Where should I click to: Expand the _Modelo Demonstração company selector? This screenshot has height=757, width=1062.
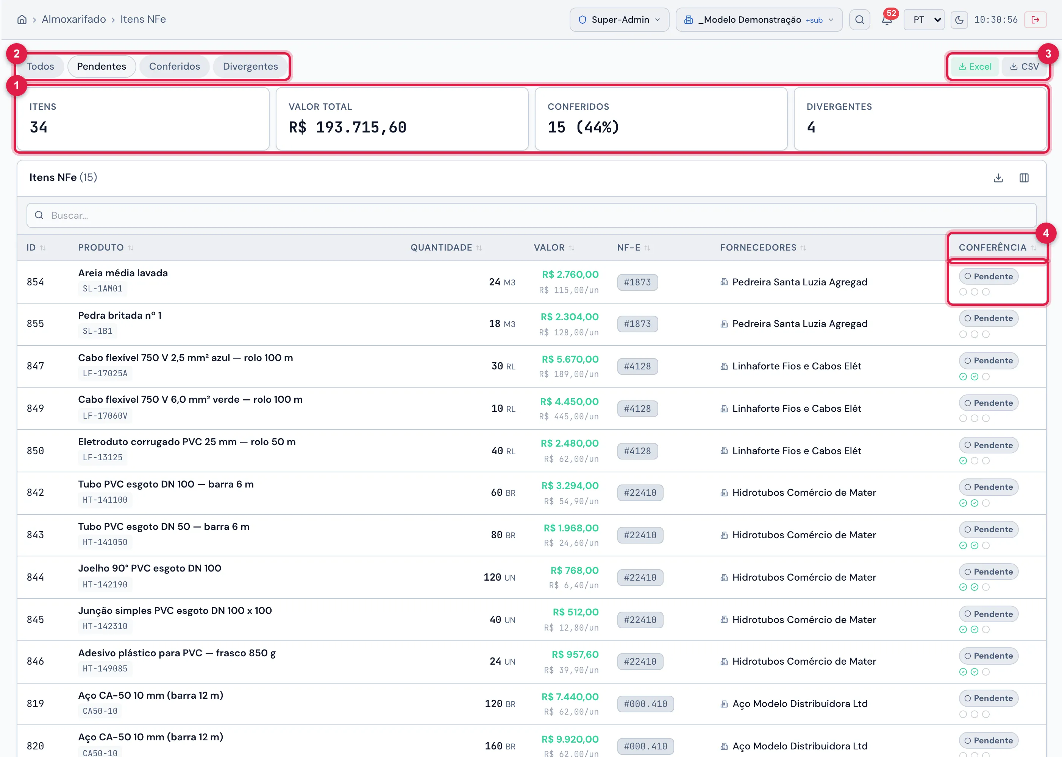(x=759, y=20)
